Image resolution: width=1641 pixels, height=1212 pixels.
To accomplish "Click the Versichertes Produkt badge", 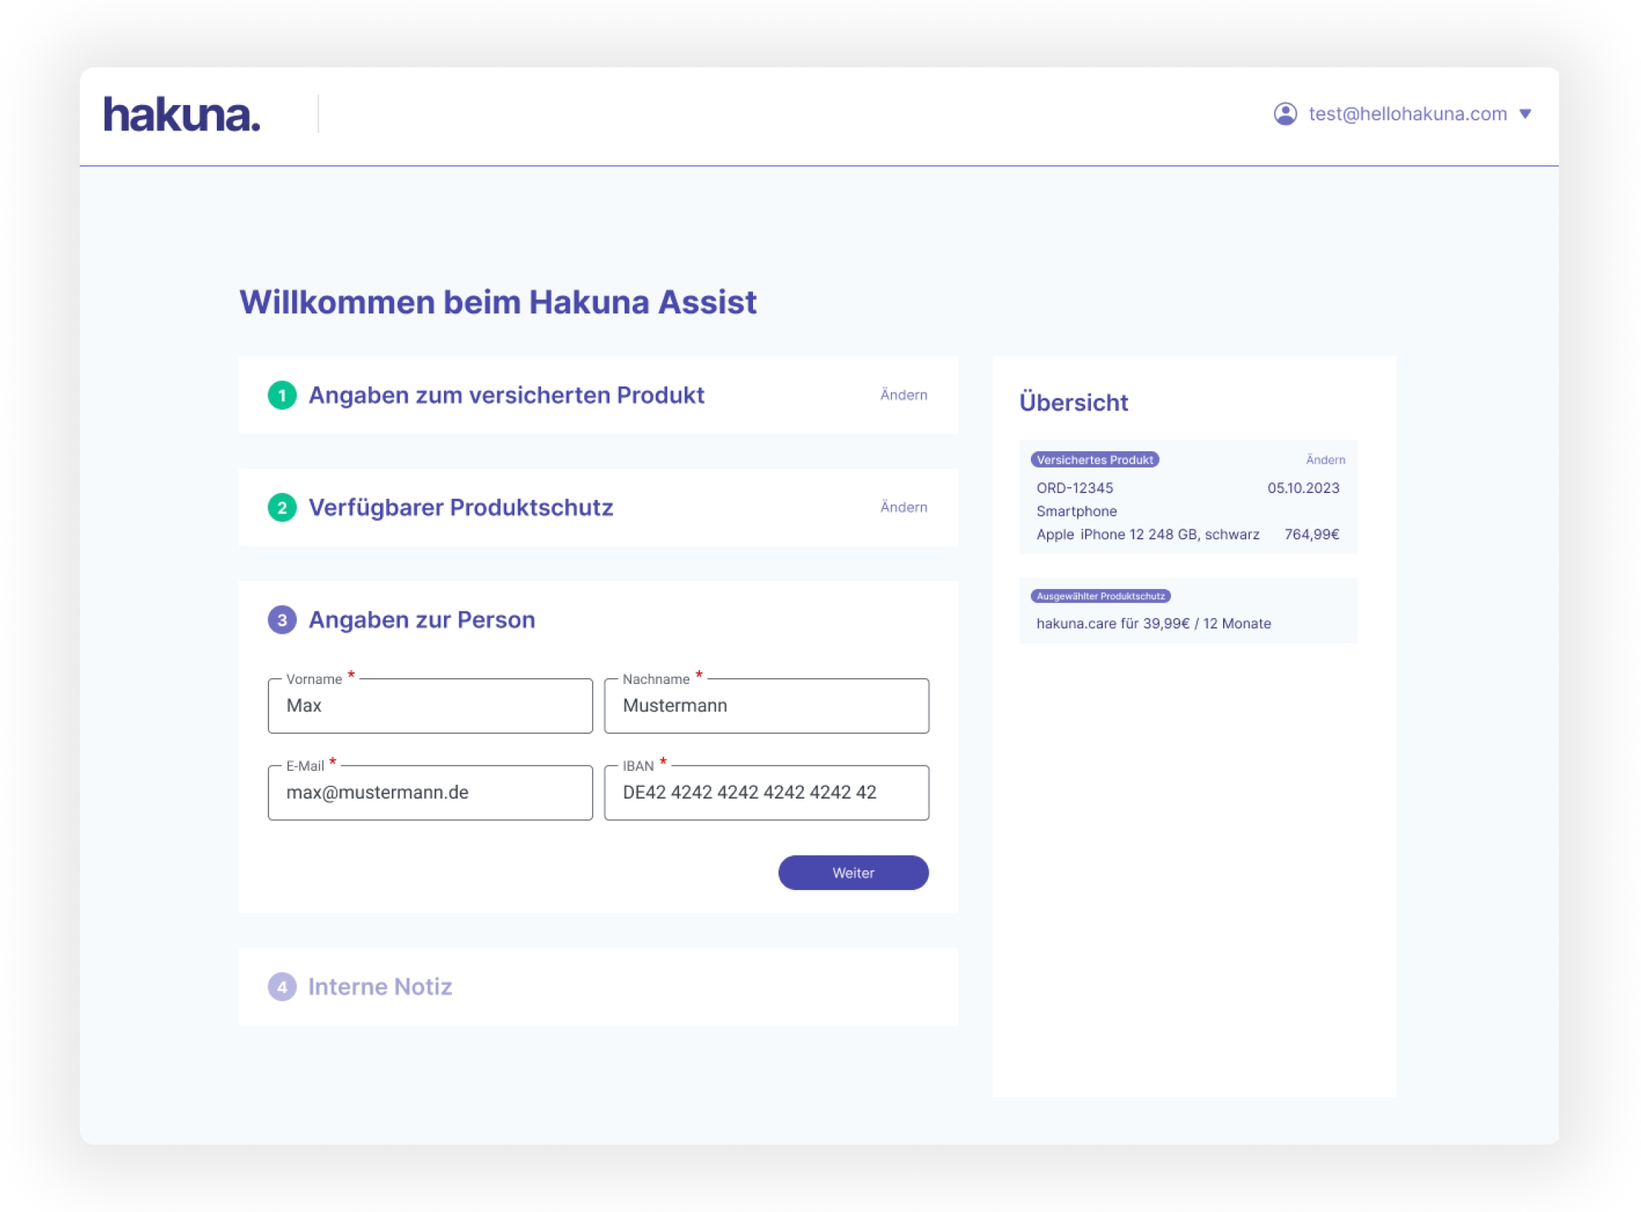I will click(1094, 460).
